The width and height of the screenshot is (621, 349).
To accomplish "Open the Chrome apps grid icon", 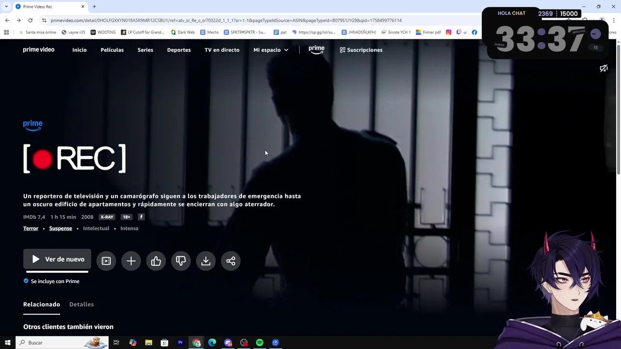I will 6,32.
